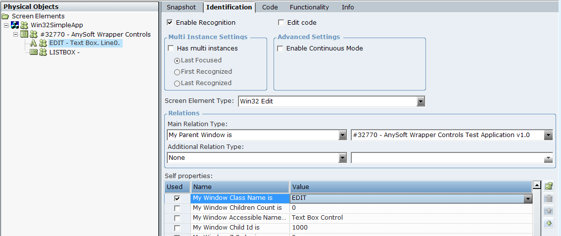Collapse the Win32SimpleApp tree node
561x236 pixels.
click(x=6, y=25)
